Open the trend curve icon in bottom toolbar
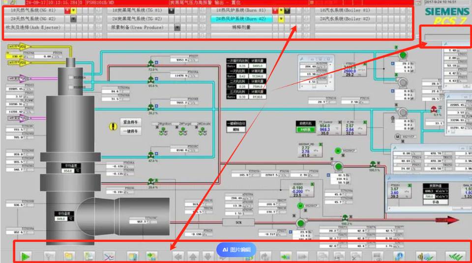The image size is (472, 263). click(x=109, y=257)
